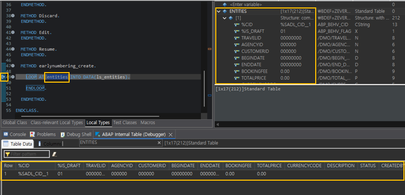The width and height of the screenshot is (405, 195).
Task: Open the Problems view tab
Action: 43,134
